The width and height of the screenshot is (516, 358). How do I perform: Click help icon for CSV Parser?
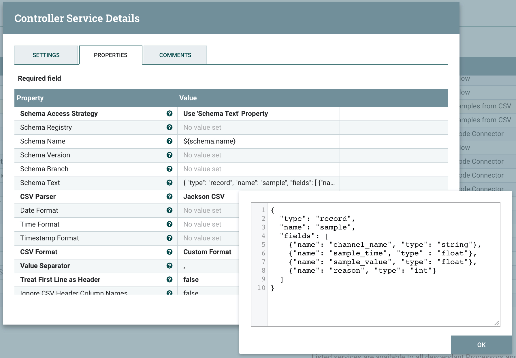coord(170,197)
